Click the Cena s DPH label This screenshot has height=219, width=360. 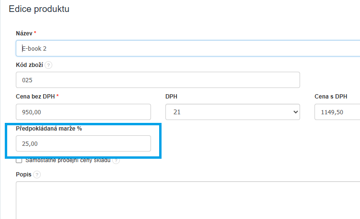click(330, 96)
